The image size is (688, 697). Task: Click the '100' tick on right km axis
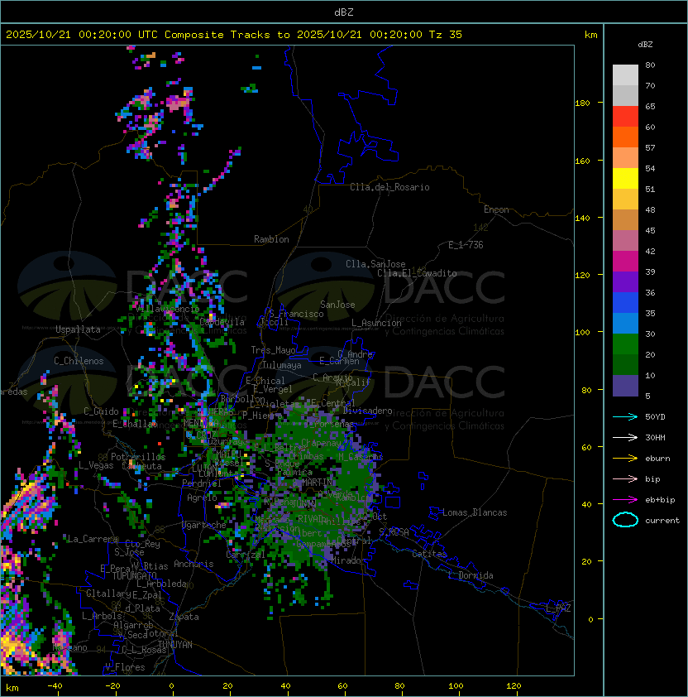point(582,333)
